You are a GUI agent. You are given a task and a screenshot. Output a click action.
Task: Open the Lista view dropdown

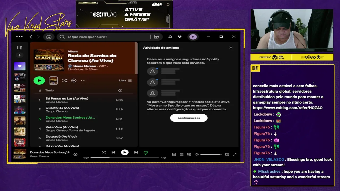point(125,80)
